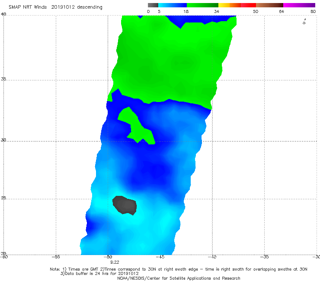Click the '25' latitude axis label
Viewport: 320px width, 281px height.
pos(3,198)
